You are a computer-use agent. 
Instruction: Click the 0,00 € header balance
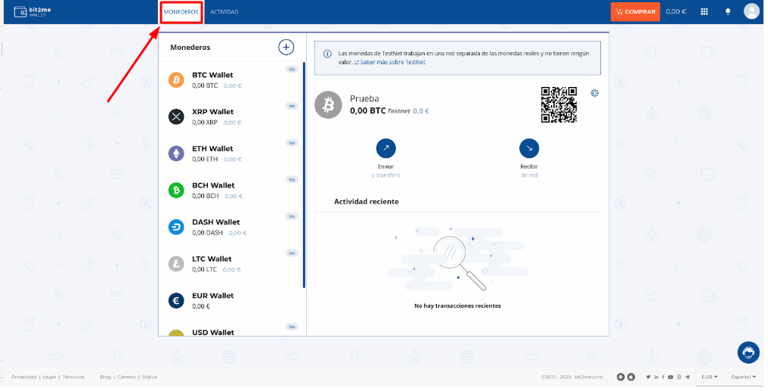[677, 12]
